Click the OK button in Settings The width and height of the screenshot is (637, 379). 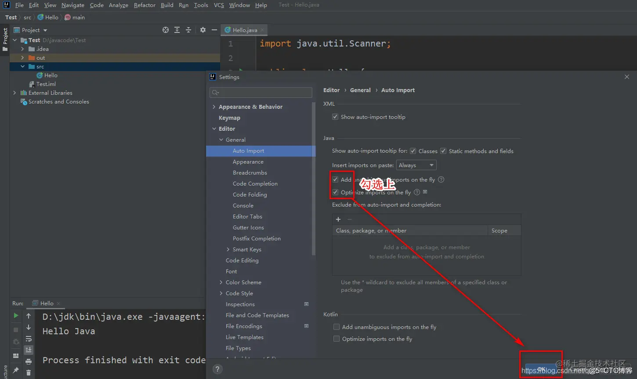point(541,369)
